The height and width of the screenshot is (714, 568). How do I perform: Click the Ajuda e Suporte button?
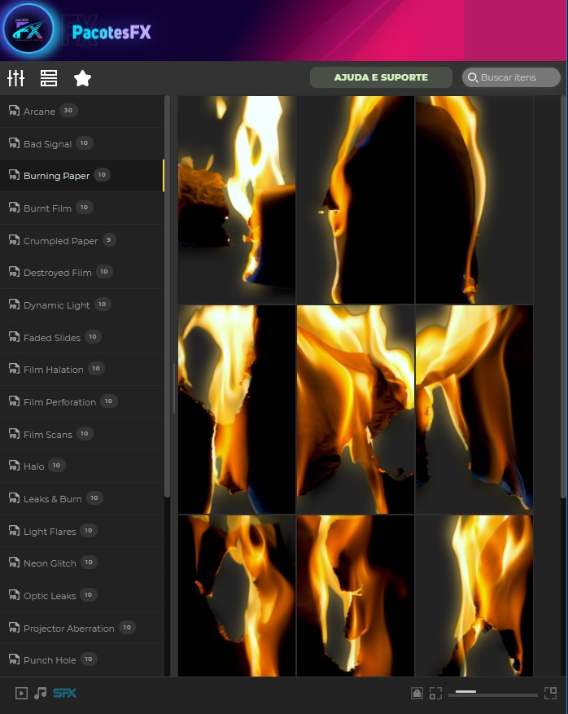[380, 77]
